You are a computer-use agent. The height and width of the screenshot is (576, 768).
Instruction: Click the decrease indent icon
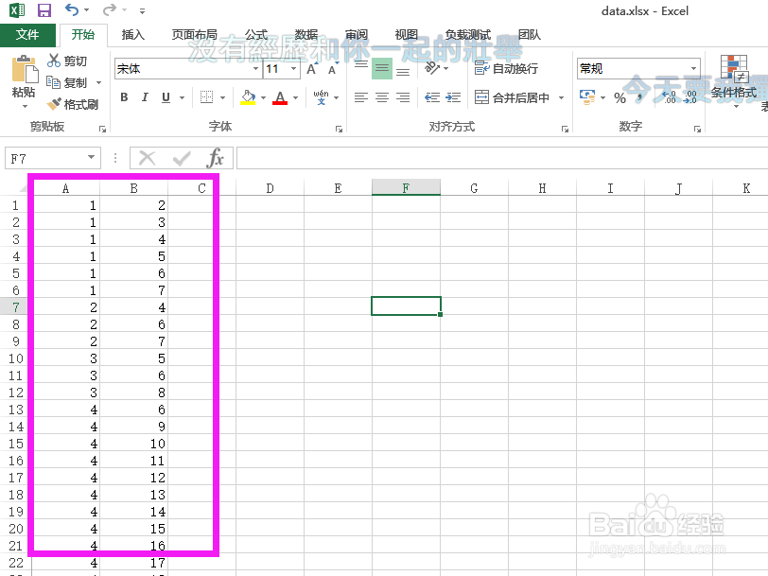(x=432, y=97)
